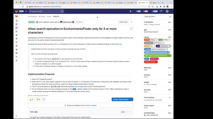This screenshot has height=119, width=213.
Task: Open the public api link
Action: tap(118, 44)
